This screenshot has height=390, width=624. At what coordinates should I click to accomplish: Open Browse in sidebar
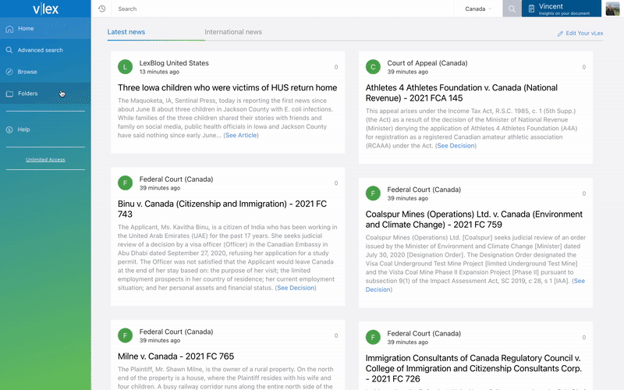(x=45, y=72)
